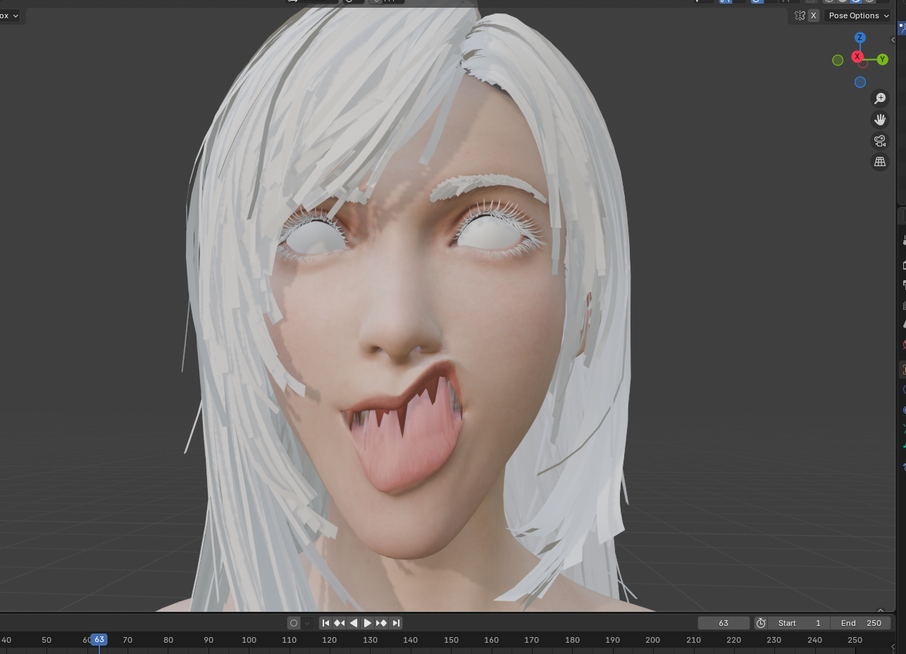906x654 pixels.
Task: Toggle the preview range clock icon
Action: click(761, 623)
